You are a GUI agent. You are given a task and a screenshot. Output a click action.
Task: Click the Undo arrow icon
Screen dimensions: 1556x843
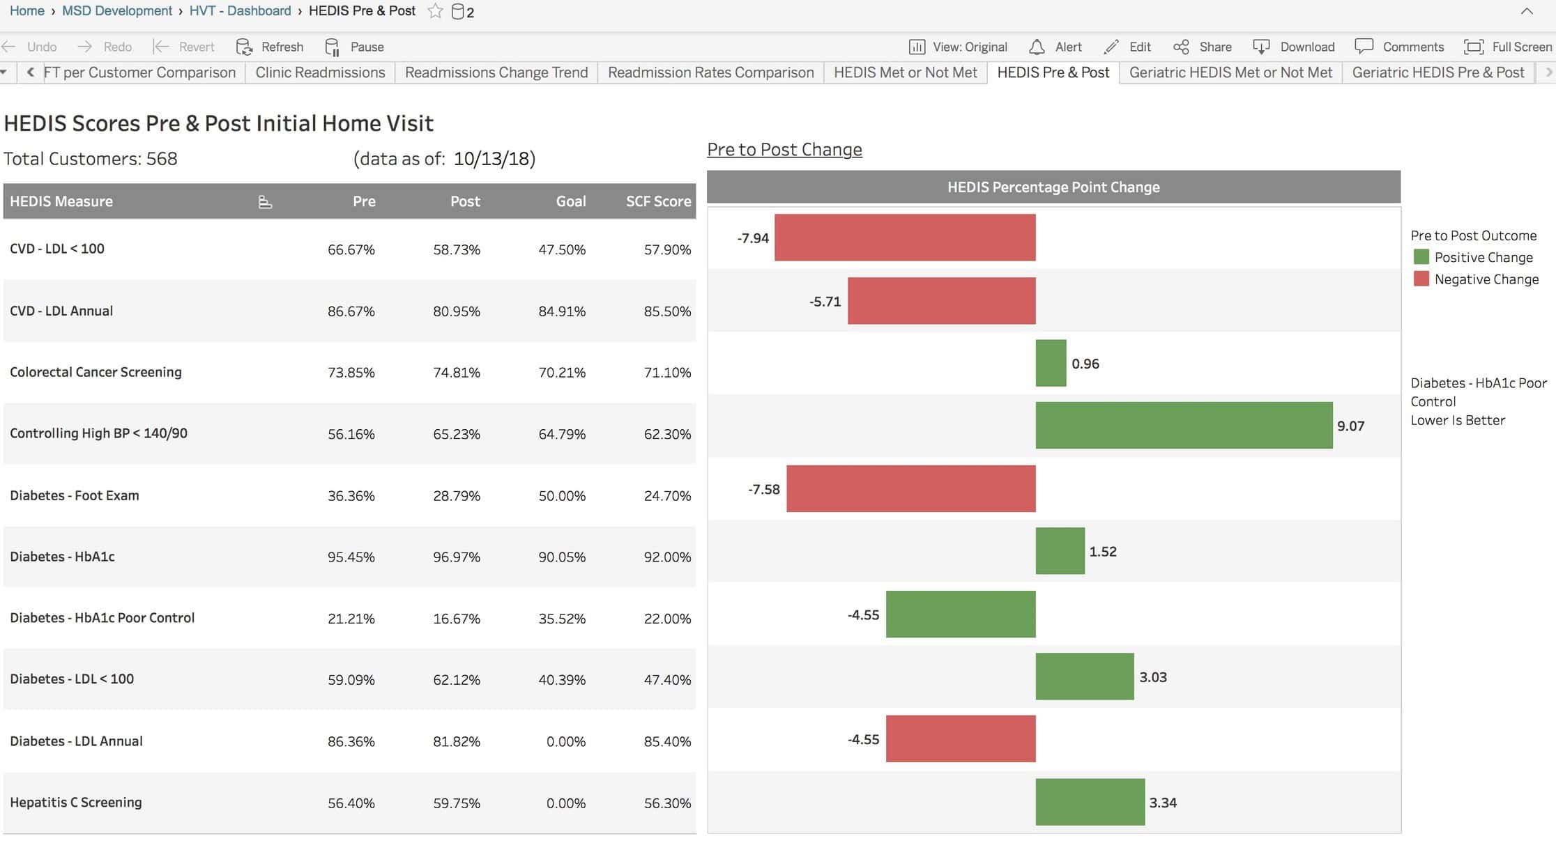(x=9, y=47)
